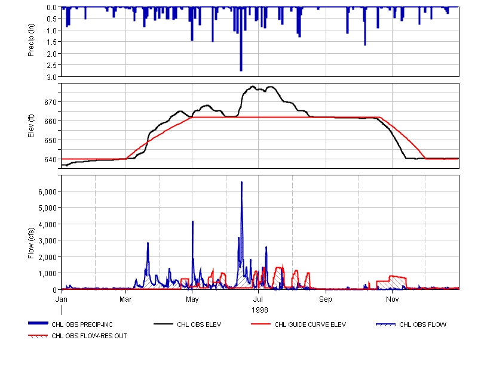This screenshot has width=478, height=374.
Task: Click the Sep label on the time axis
Action: pos(325,298)
